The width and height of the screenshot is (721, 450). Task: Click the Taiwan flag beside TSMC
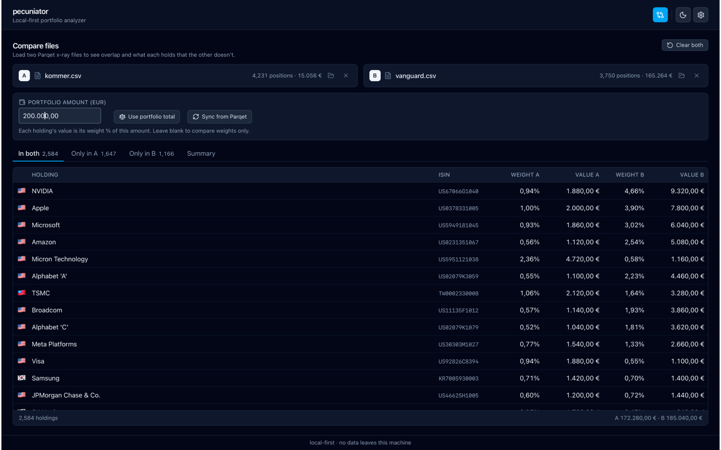(x=22, y=292)
